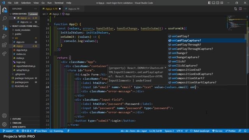Click App.css in Open Editors list
Viewport: 249px width, 140px height.
point(25,22)
